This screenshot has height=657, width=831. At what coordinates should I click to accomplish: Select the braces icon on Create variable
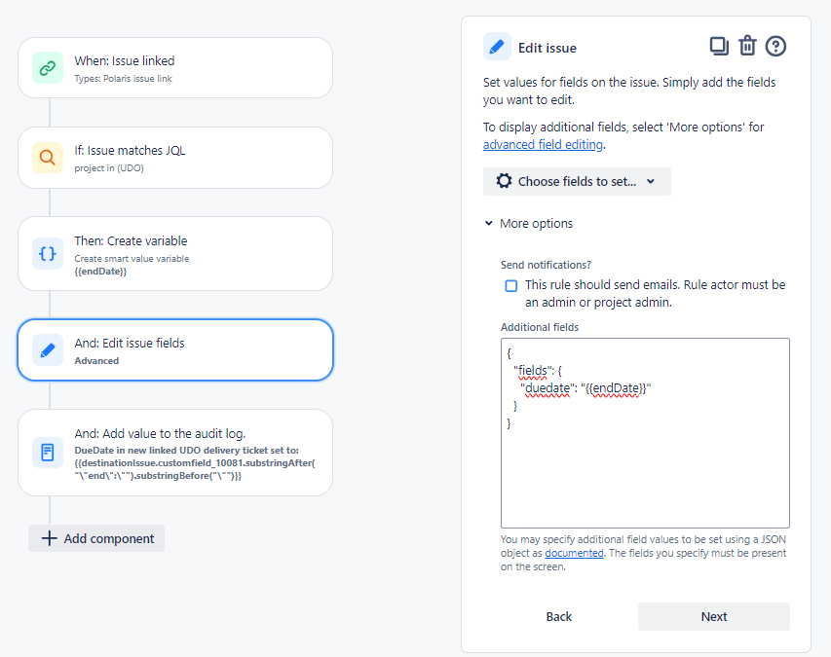coord(47,253)
